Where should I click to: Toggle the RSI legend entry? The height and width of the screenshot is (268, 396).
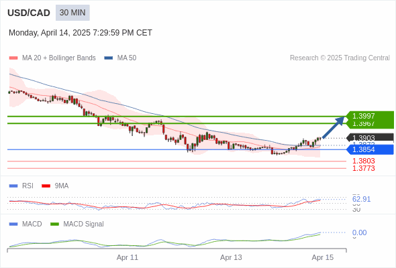coord(21,186)
